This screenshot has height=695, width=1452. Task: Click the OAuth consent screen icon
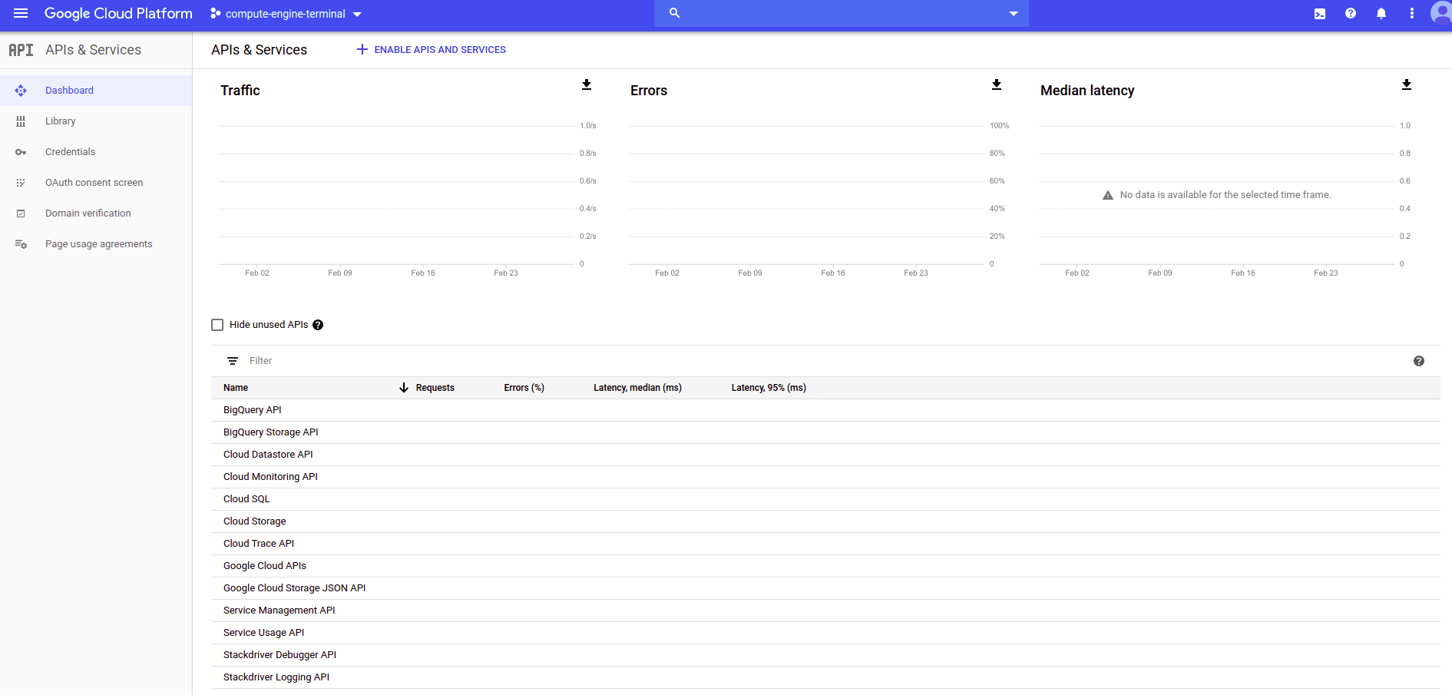pyautogui.click(x=21, y=183)
